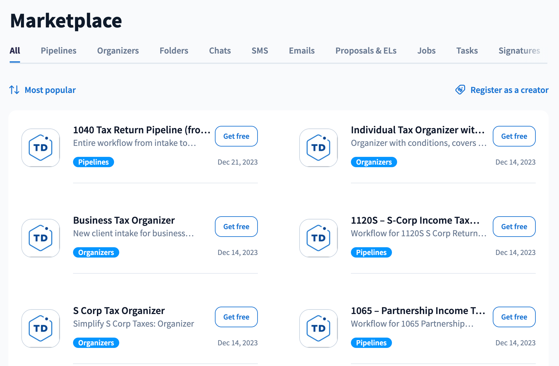Screen dimensions: 559x366
Task: Click the Business Tax Organizer TD logo
Action: click(x=41, y=238)
